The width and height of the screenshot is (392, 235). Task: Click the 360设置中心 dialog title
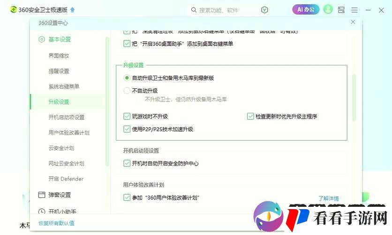click(53, 23)
